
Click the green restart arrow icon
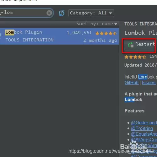(131, 45)
